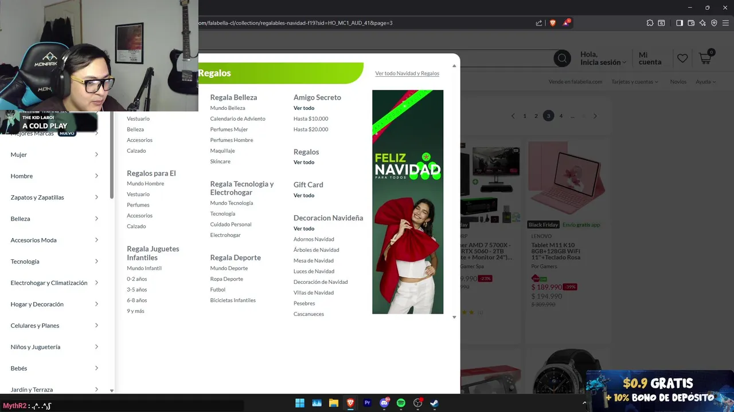Open Luces de Navidad link
Image resolution: width=734 pixels, height=412 pixels.
pyautogui.click(x=314, y=271)
